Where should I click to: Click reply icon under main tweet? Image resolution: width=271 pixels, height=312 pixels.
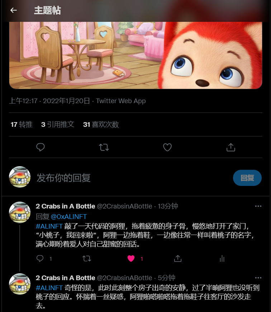(x=41, y=147)
